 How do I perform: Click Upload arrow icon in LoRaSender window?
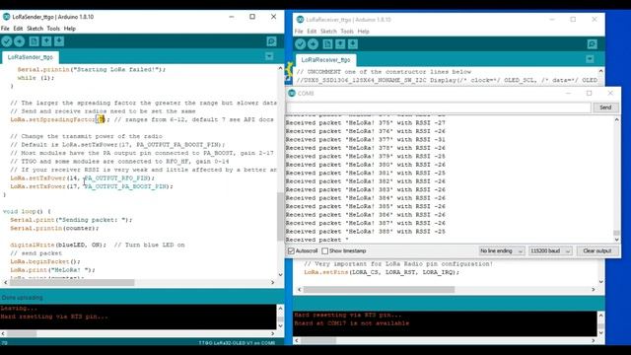[20, 41]
